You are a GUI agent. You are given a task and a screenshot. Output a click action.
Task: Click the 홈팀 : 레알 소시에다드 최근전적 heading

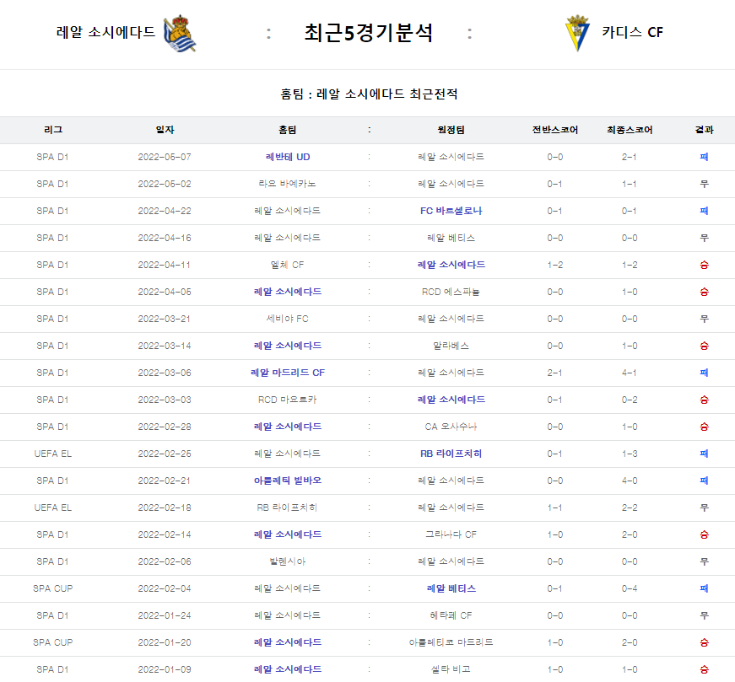click(369, 94)
